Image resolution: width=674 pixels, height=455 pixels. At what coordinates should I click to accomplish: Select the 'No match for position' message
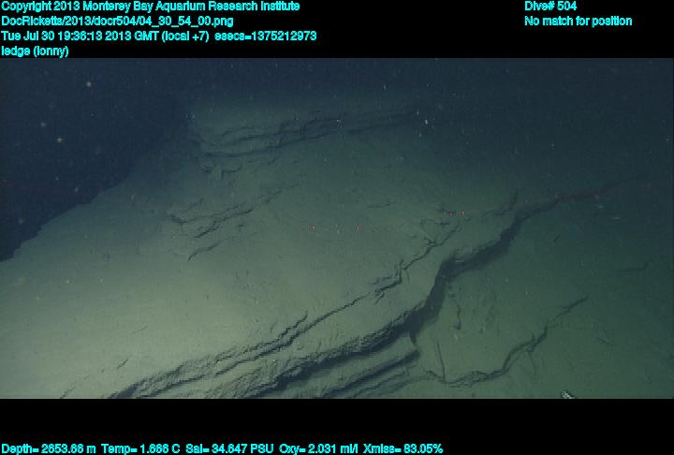tap(578, 21)
